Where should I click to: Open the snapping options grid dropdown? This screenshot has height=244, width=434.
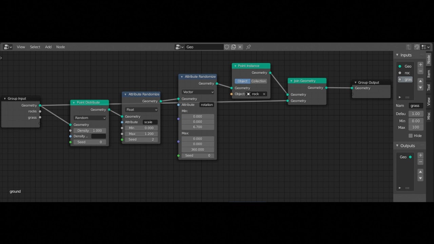(426, 47)
